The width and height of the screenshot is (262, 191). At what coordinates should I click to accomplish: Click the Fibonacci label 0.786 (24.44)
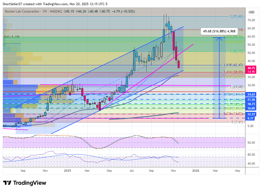[233, 94]
